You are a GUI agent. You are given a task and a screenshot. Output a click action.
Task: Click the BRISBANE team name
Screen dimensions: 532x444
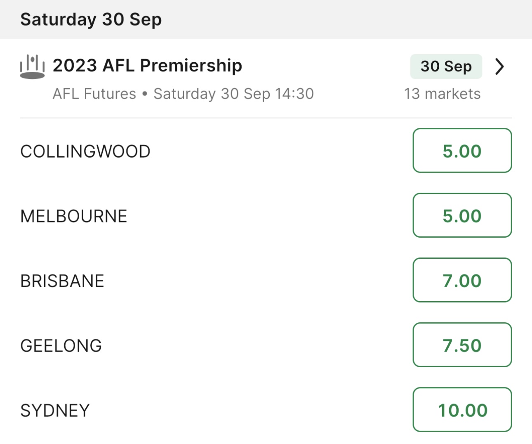(62, 281)
